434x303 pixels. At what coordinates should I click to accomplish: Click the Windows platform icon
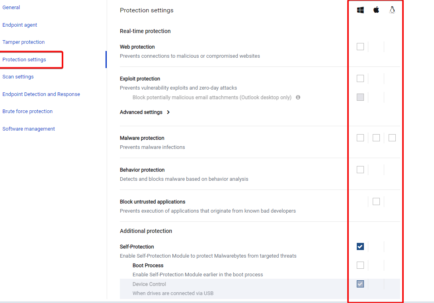(360, 10)
